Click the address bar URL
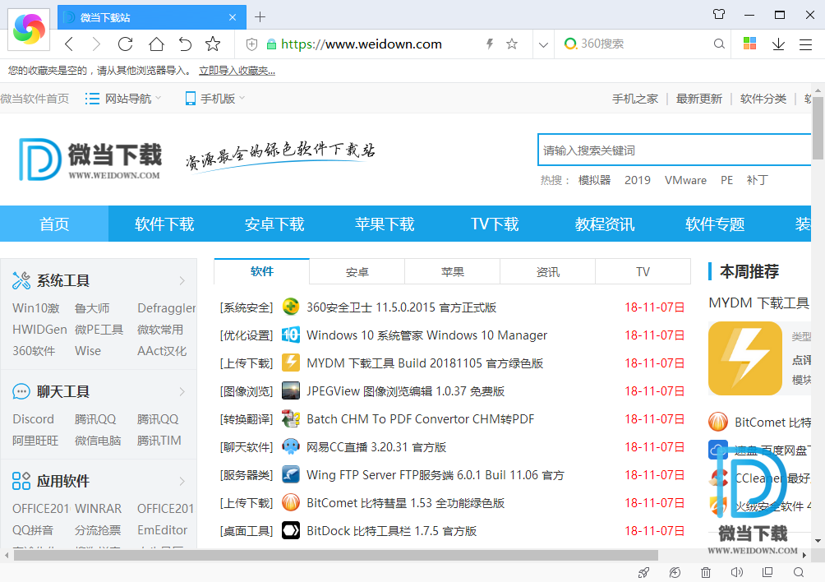Screen dimensions: 825x582 362,44
